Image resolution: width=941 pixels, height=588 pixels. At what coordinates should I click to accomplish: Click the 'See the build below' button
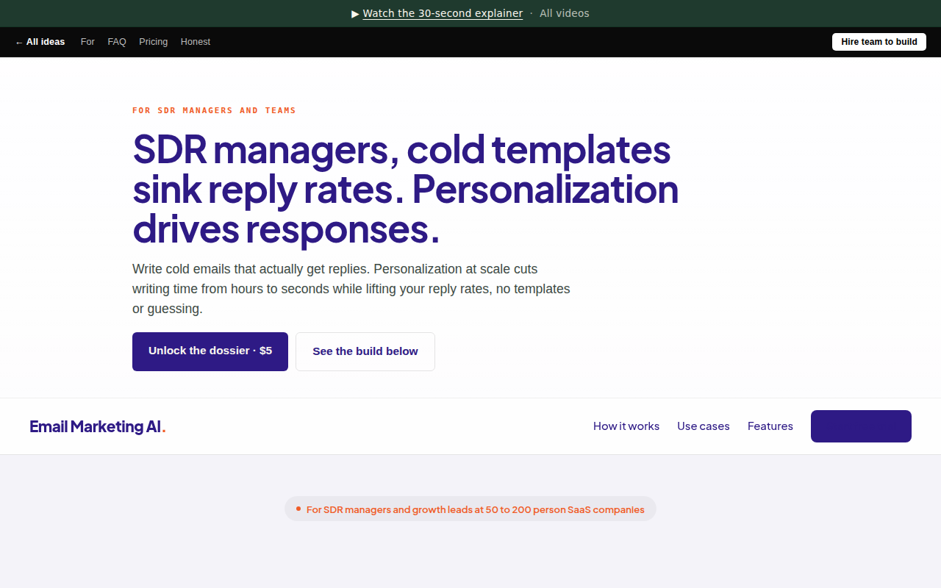365,351
